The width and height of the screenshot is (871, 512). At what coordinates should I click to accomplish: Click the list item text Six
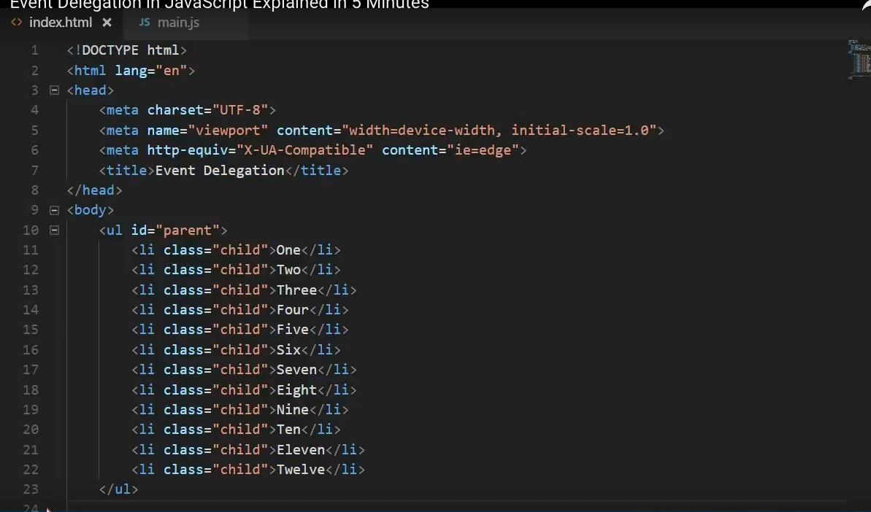point(288,350)
